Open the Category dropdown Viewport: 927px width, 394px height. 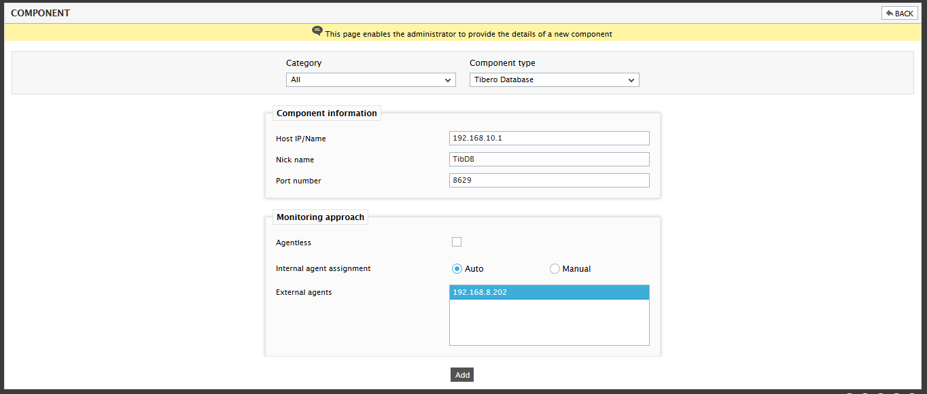pyautogui.click(x=371, y=80)
